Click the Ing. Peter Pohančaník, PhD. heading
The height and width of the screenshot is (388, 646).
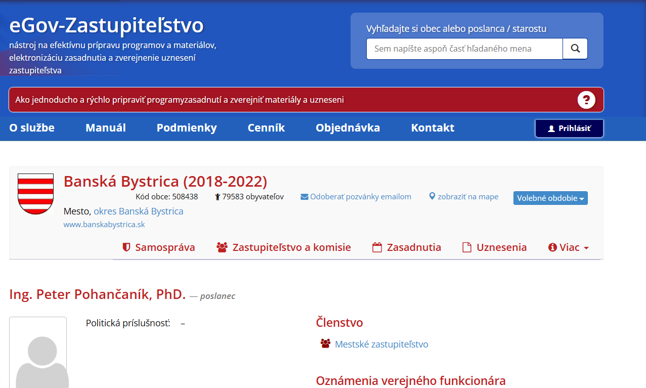(98, 294)
